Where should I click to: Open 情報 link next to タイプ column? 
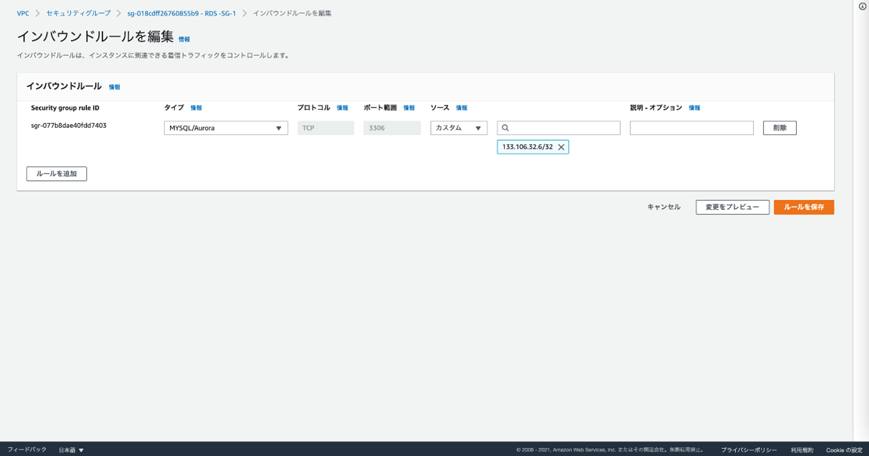tap(196, 108)
